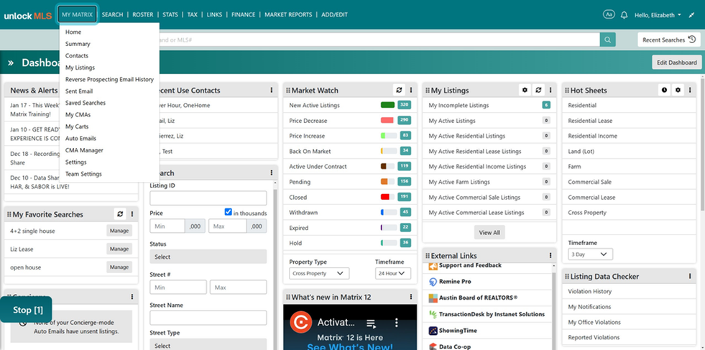
Task: Open Concierge widget three-dot menu
Action: (132, 297)
